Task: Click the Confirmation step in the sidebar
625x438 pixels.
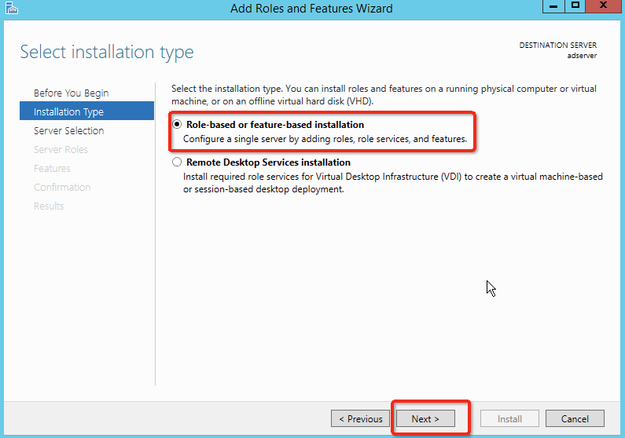Action: (62, 188)
